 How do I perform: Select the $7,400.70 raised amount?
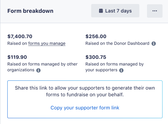[20, 36]
